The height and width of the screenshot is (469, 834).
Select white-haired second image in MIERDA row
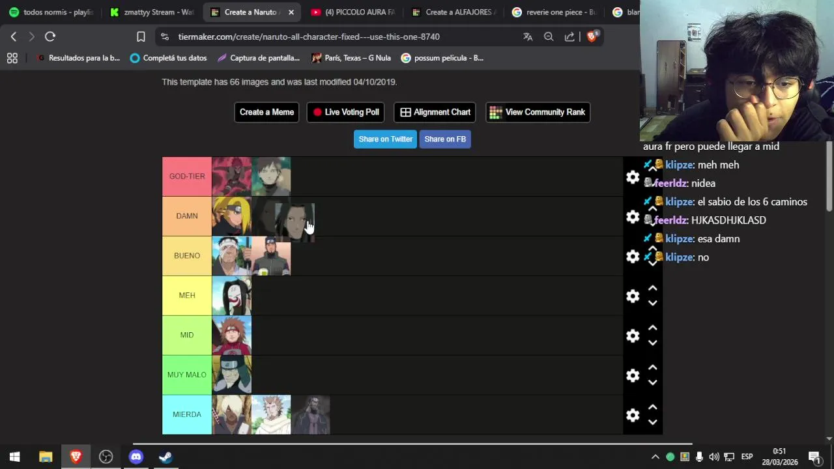pos(271,415)
